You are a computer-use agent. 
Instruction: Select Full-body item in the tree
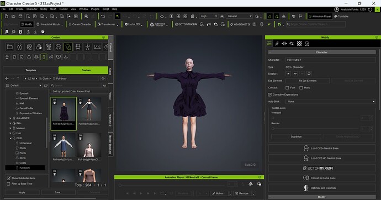click(x=25, y=168)
